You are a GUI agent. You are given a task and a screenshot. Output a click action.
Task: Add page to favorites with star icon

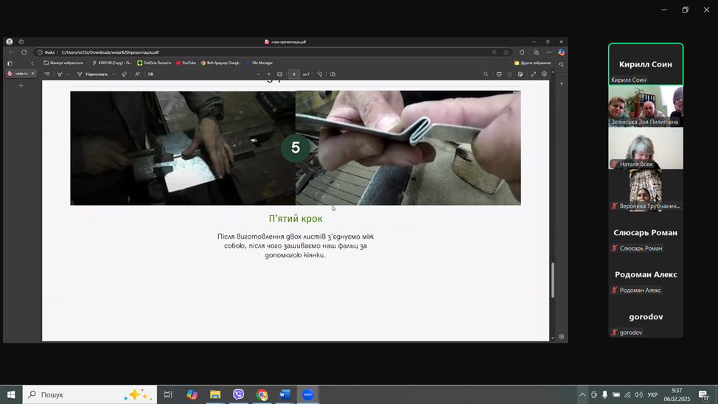tap(506, 52)
